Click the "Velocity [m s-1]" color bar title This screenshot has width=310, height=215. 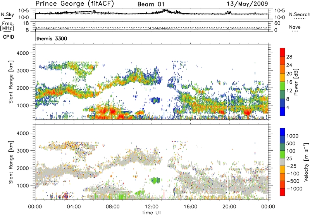[x=306, y=162]
